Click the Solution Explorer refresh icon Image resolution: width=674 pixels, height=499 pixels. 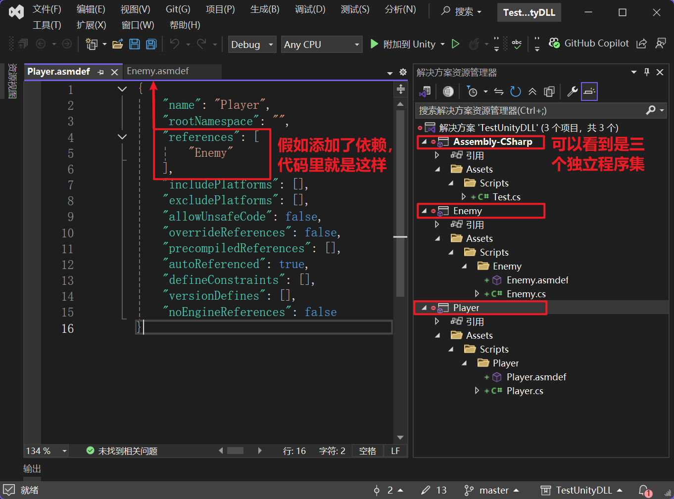point(516,91)
